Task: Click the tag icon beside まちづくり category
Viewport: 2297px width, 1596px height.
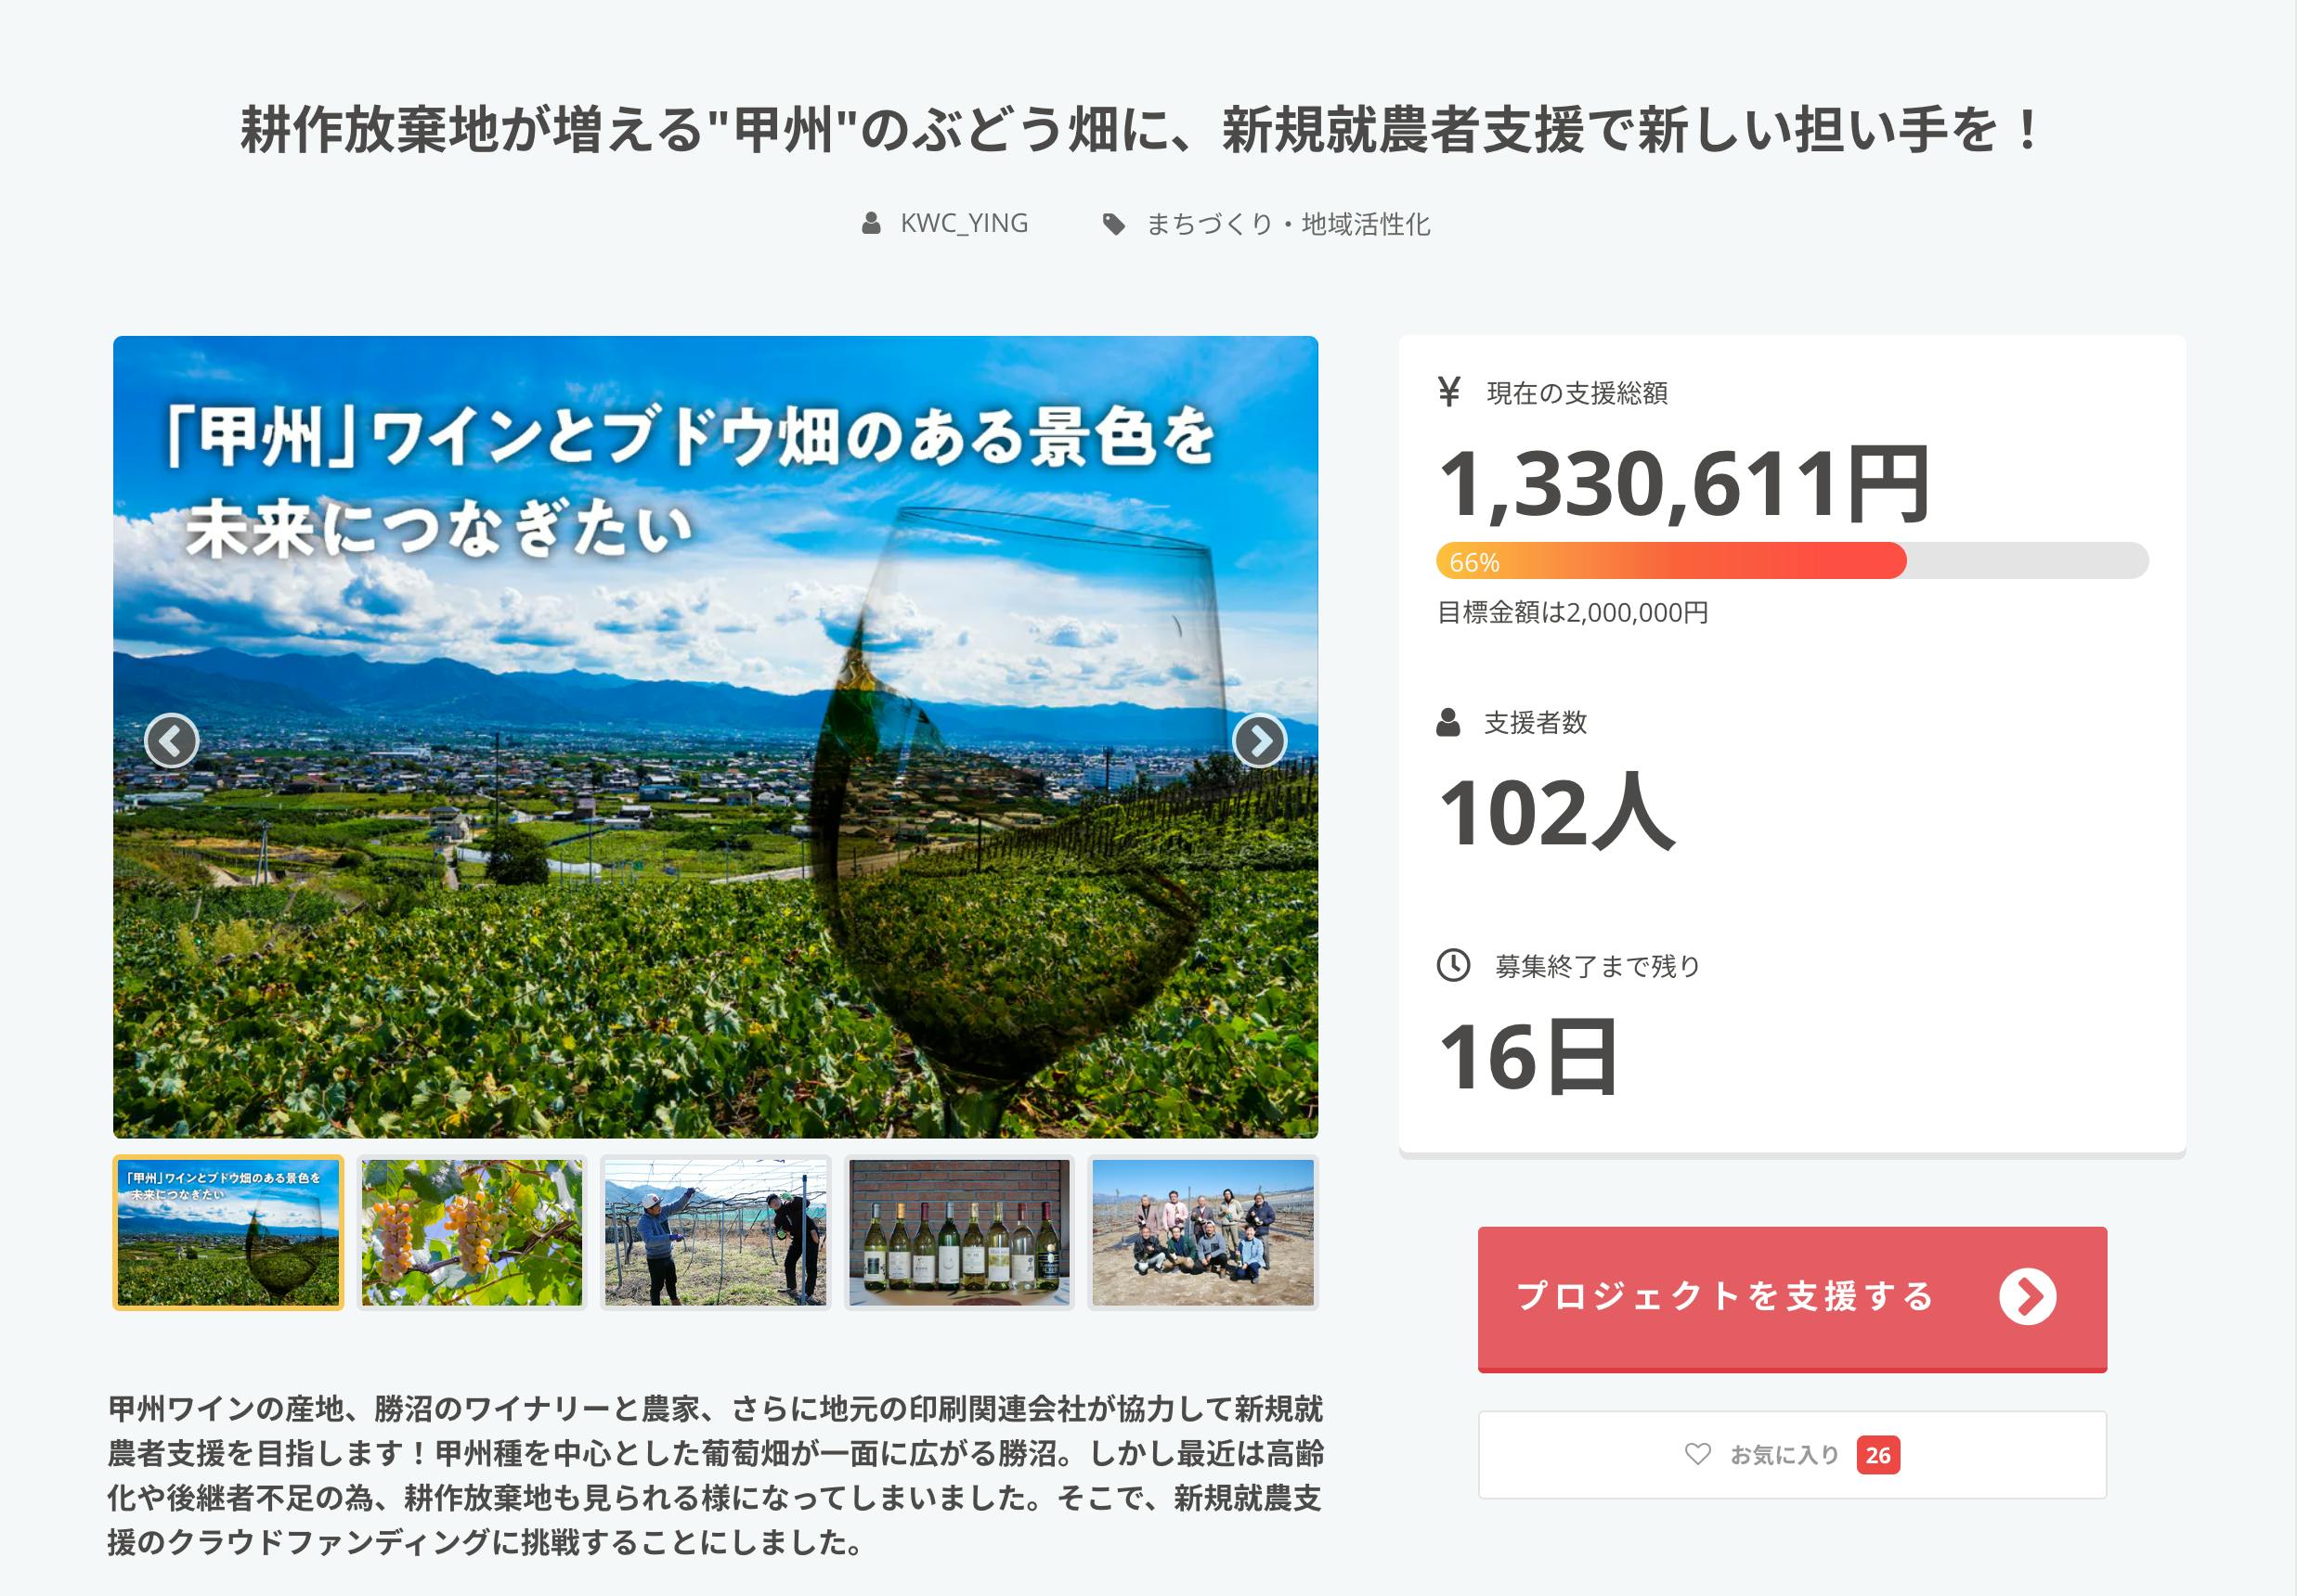Action: pos(1112,224)
